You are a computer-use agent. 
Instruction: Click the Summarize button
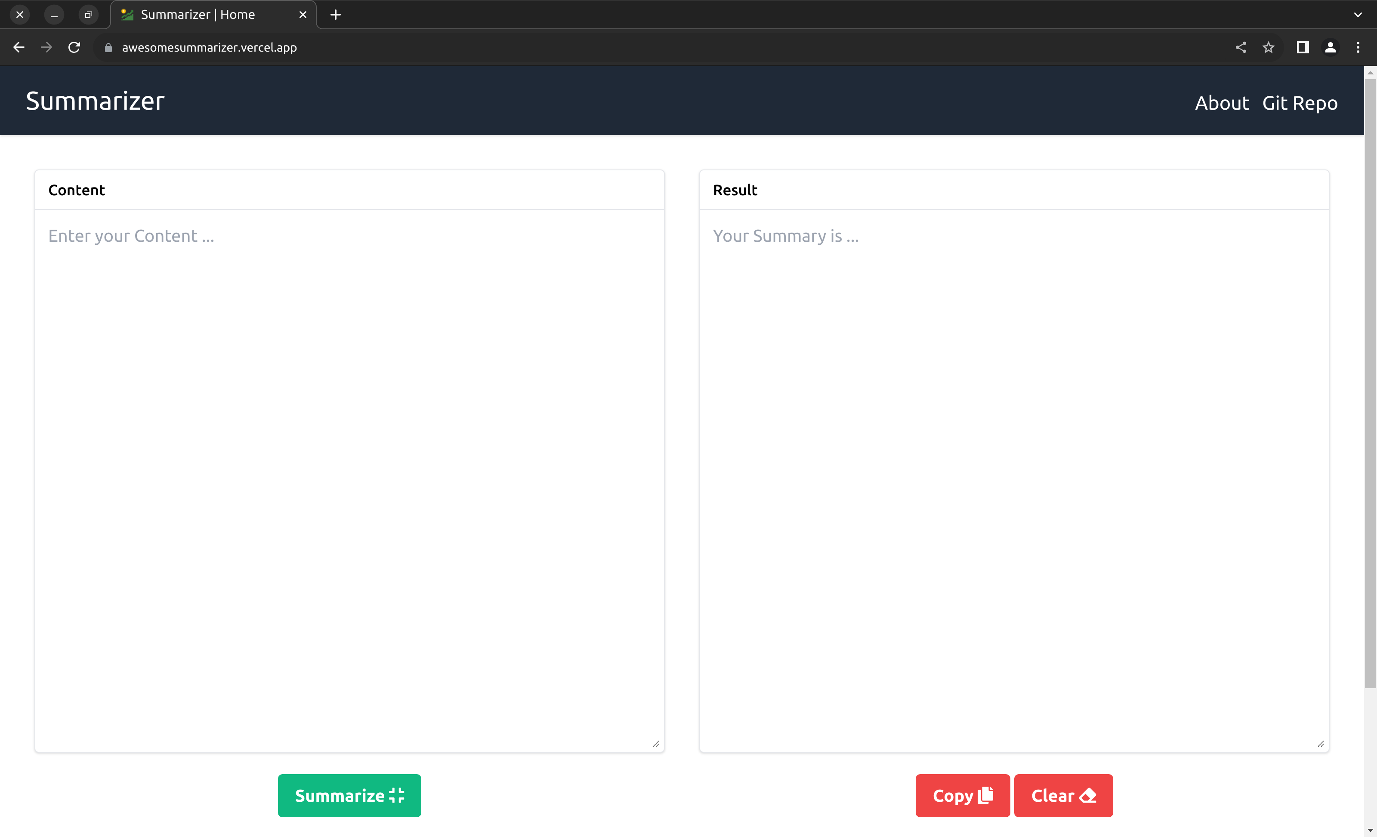point(349,795)
